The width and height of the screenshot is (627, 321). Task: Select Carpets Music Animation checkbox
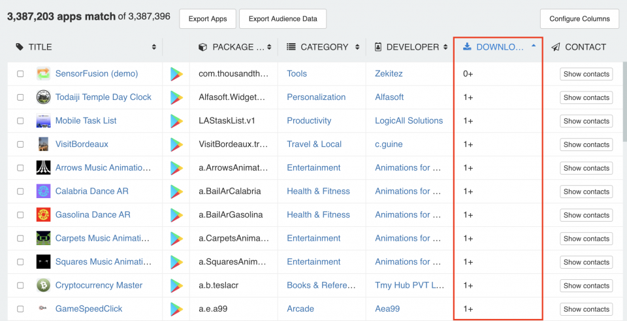click(20, 239)
